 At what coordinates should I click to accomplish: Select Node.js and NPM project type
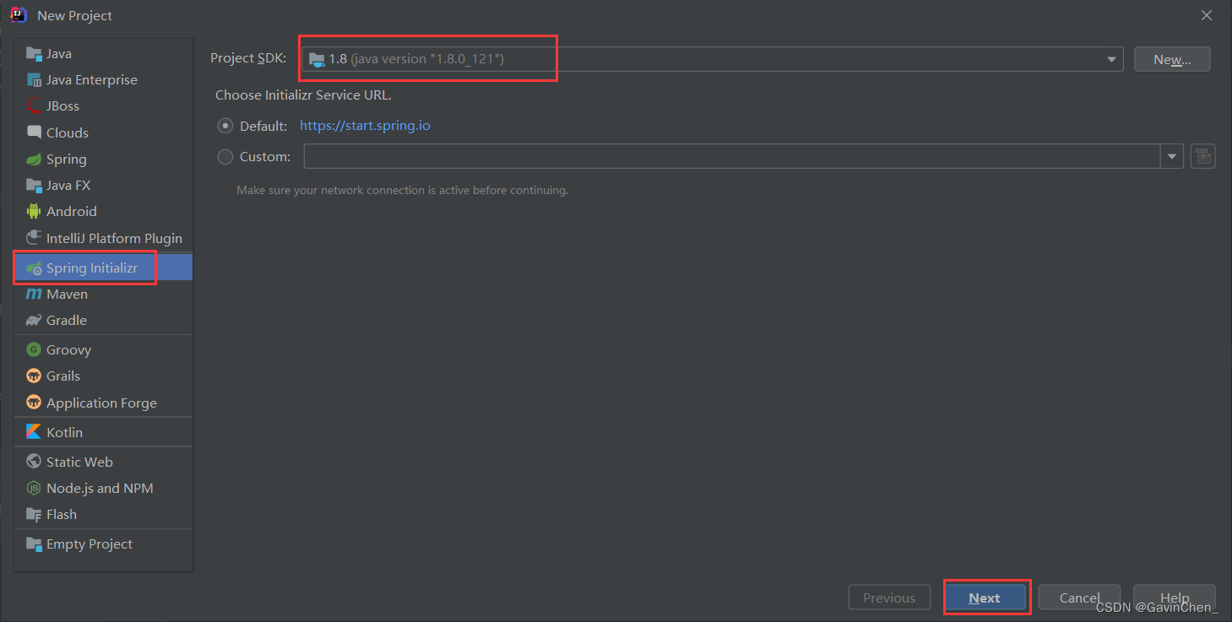point(100,489)
